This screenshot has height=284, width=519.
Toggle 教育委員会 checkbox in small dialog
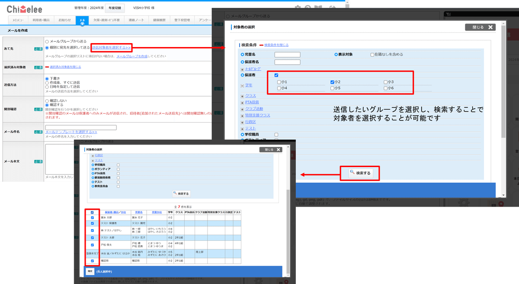pos(118,186)
